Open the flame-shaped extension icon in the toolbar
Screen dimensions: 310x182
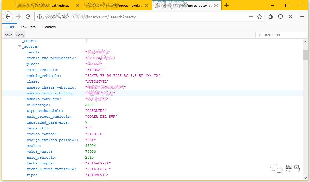click(271, 17)
